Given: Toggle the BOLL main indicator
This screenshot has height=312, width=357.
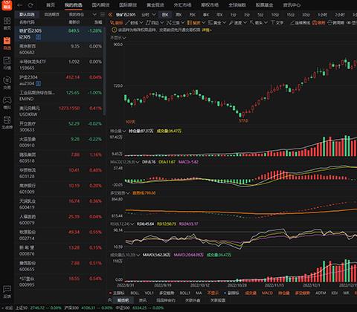Looking at the screenshot, I should (x=135, y=293).
